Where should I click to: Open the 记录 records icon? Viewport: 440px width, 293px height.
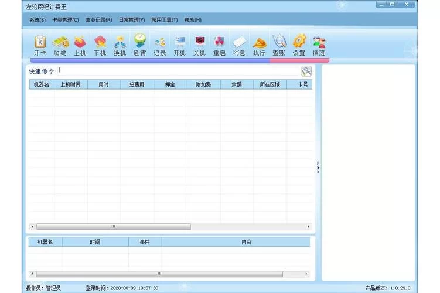pyautogui.click(x=160, y=45)
